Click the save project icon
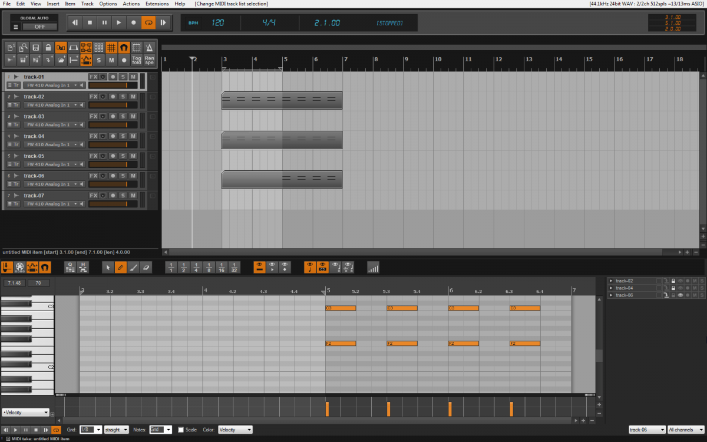The image size is (707, 442). point(36,47)
